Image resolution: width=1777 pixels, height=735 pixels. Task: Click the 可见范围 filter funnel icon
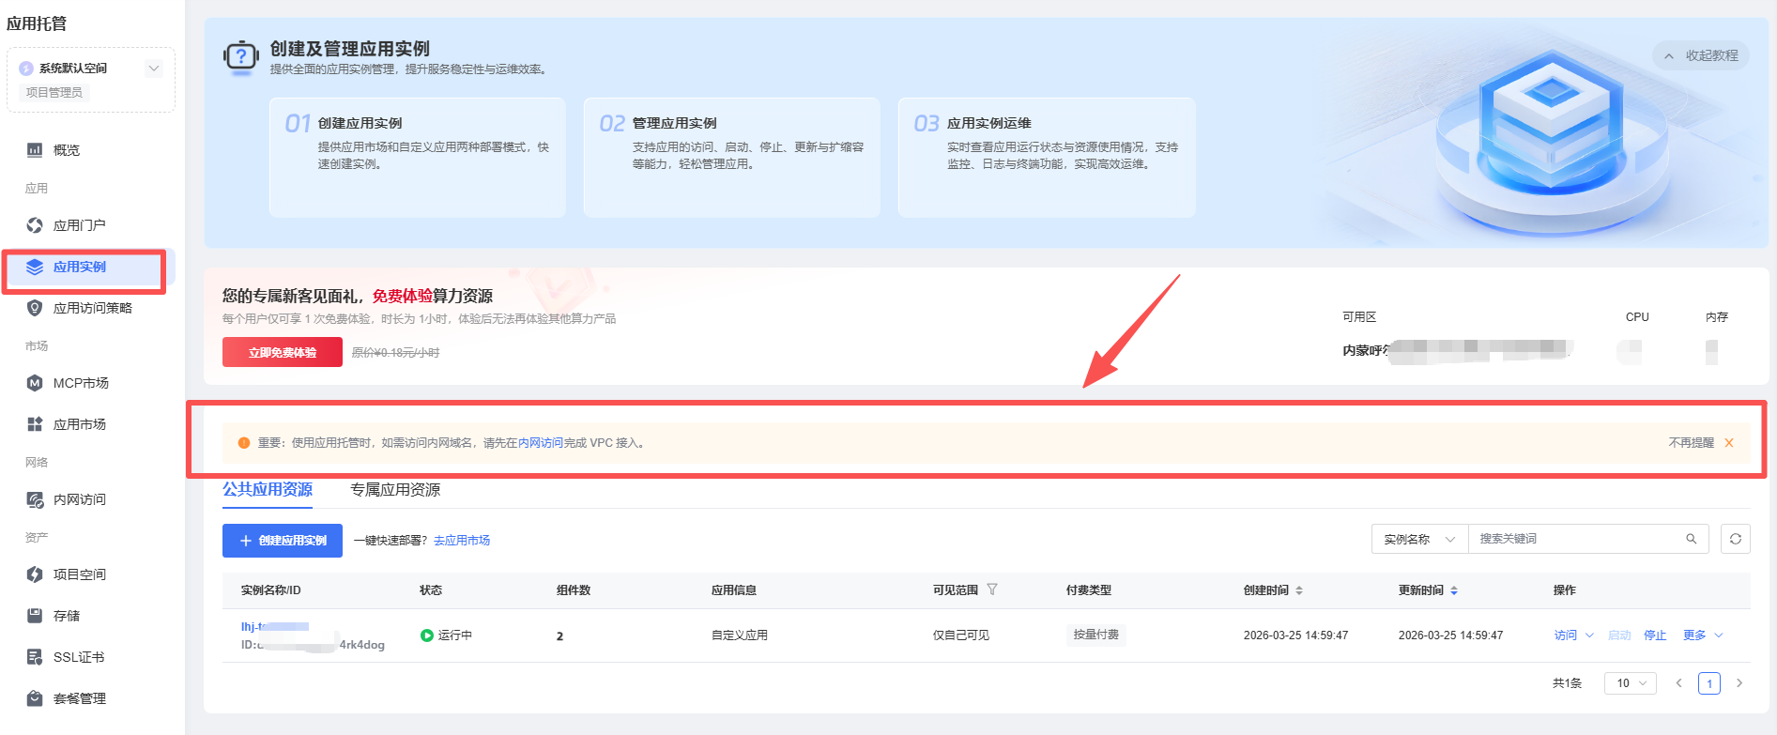[x=992, y=590]
